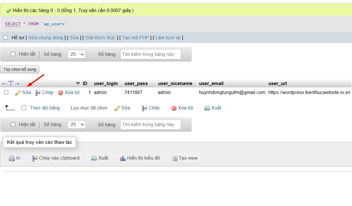Click the Xuất export icon in bulk actions
The image size is (352, 206).
(207, 108)
